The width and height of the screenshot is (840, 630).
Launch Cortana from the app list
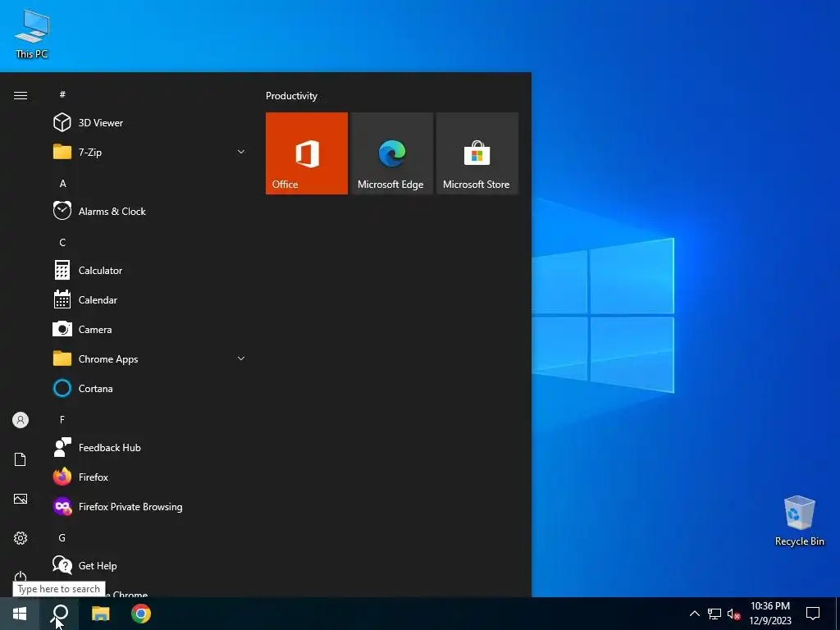click(150, 388)
